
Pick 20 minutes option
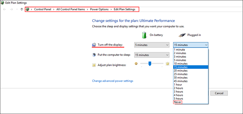coord(191,71)
